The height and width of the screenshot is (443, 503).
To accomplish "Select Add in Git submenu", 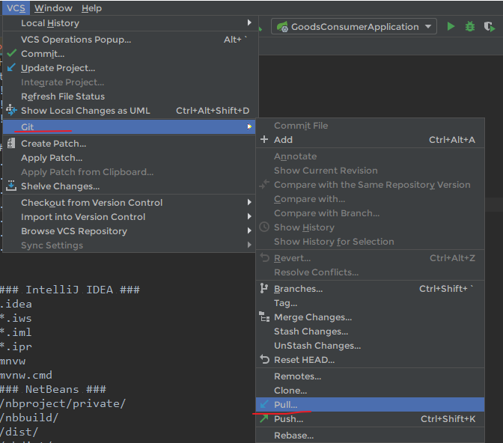I will pyautogui.click(x=371, y=139).
